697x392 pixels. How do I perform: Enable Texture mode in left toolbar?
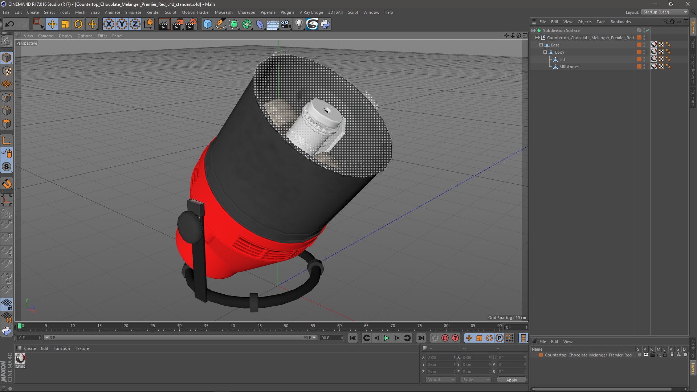(x=7, y=71)
